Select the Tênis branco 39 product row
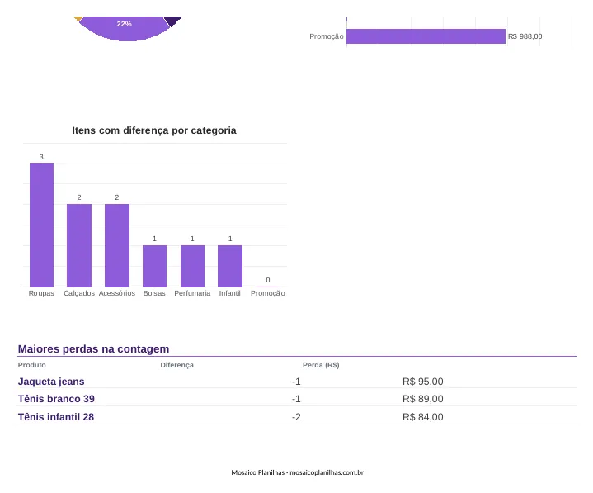 tap(297, 399)
